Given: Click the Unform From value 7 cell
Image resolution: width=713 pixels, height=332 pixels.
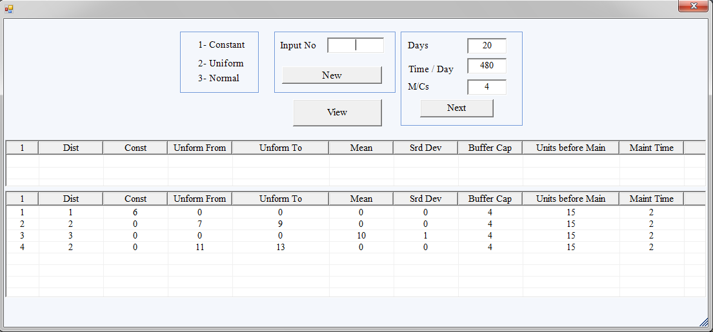Looking at the screenshot, I should tap(200, 224).
